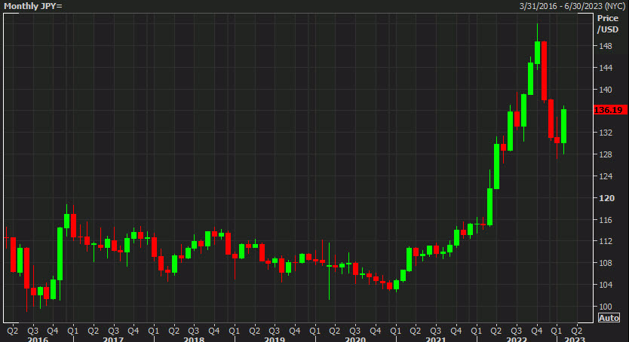
Task: Click the Q4 label of year 2018
Action: click(213, 331)
